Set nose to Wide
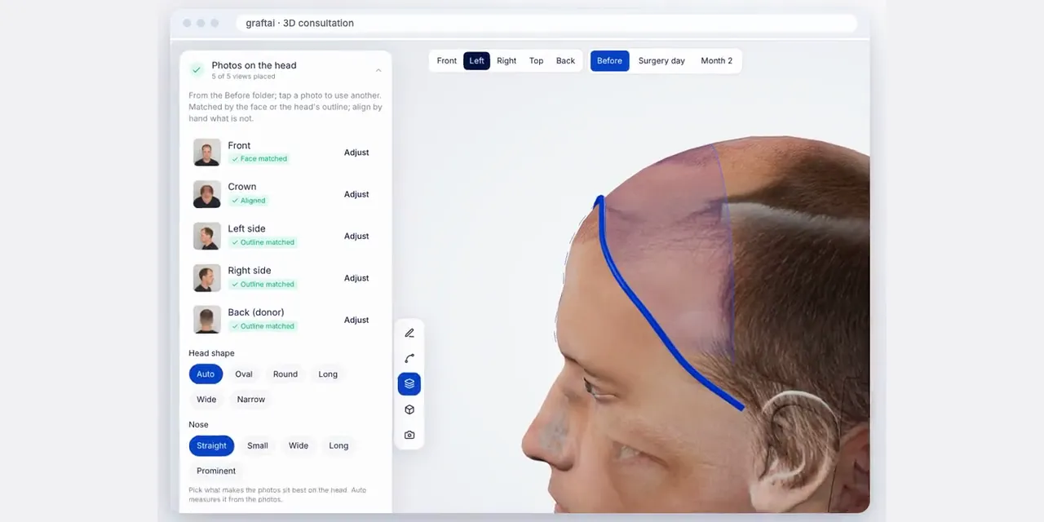Image resolution: width=1044 pixels, height=522 pixels. tap(299, 445)
